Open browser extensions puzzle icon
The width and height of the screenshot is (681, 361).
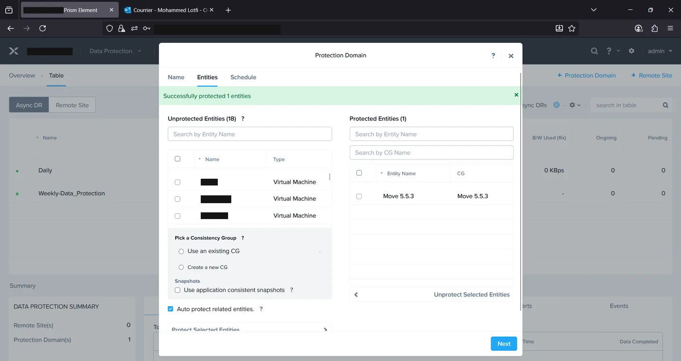pyautogui.click(x=654, y=29)
